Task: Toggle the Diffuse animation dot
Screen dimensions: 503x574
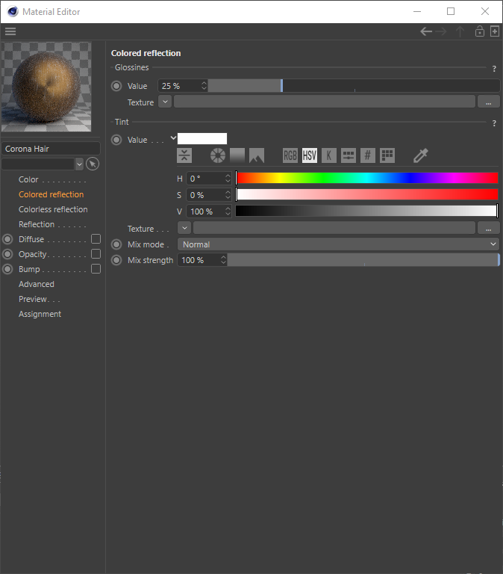Action: click(7, 239)
